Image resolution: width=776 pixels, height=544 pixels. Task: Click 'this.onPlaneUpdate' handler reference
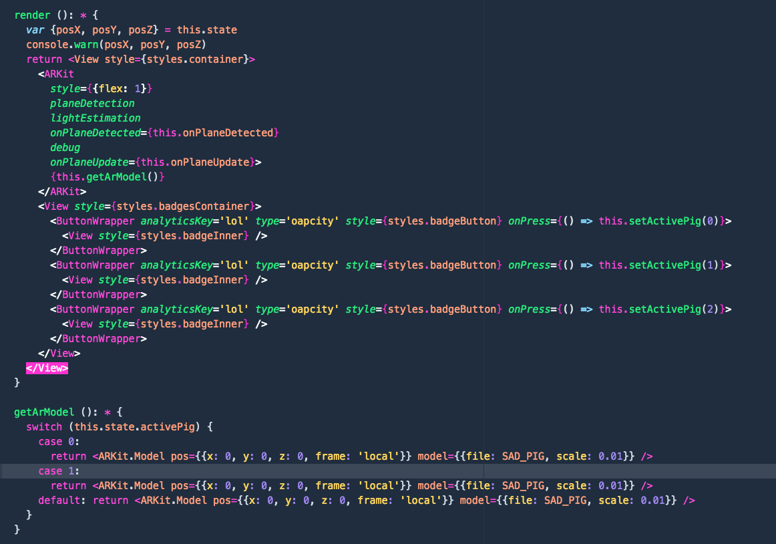[x=195, y=162]
